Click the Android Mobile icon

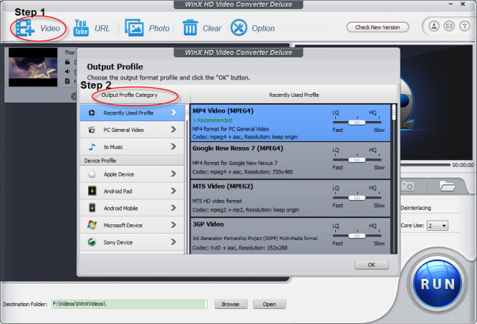[92, 208]
